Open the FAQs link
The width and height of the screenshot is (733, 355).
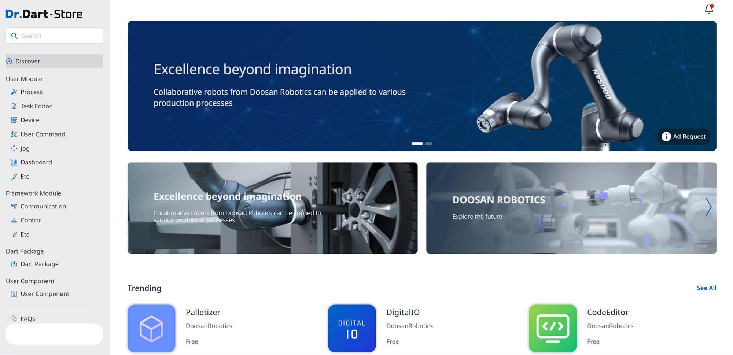(x=27, y=319)
